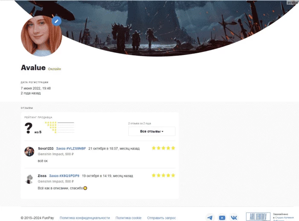Image resolution: width=299 pixels, height=221 pixels.
Task: Click the five-star rating of Sova1233's review
Action: 163,148
